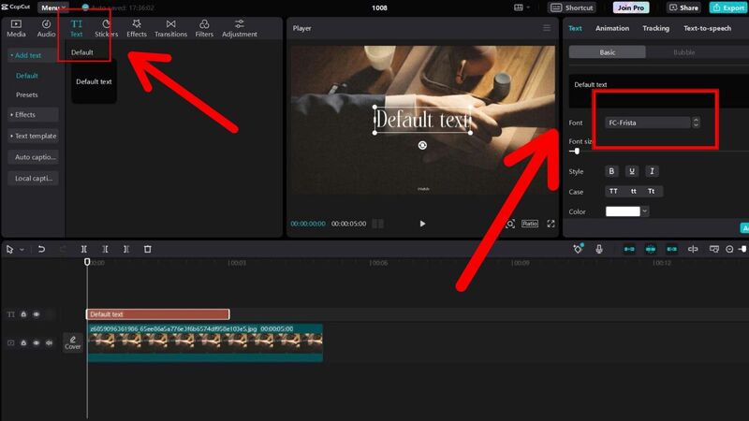
Task: Expand the Text template section
Action: pyautogui.click(x=33, y=136)
